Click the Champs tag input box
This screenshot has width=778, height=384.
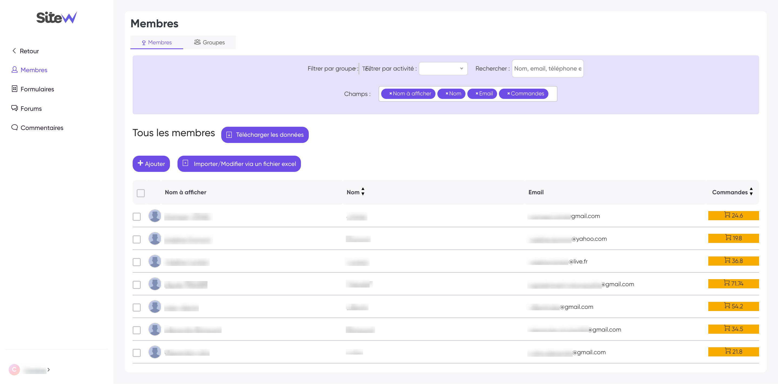click(468, 94)
